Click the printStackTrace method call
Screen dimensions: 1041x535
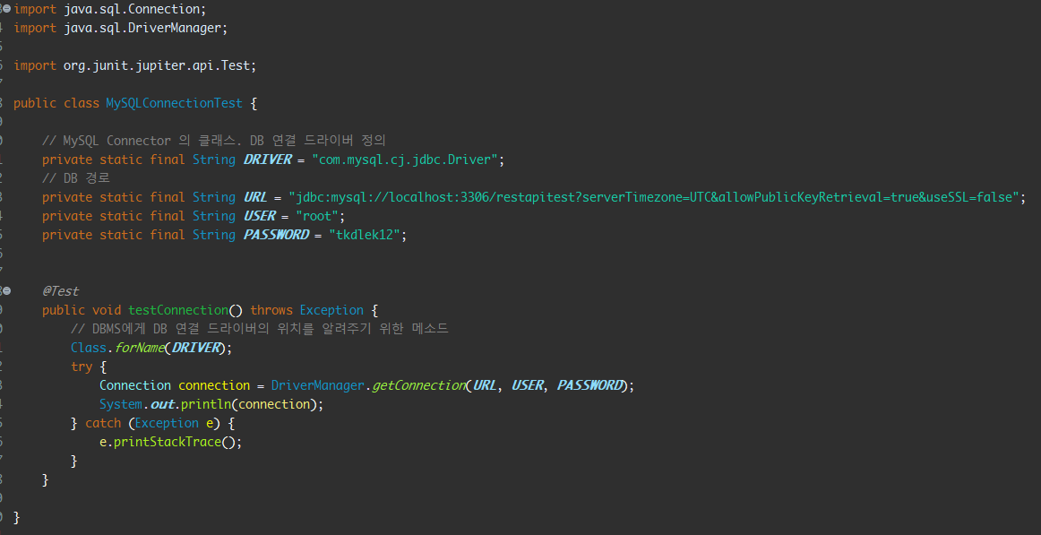pyautogui.click(x=168, y=442)
